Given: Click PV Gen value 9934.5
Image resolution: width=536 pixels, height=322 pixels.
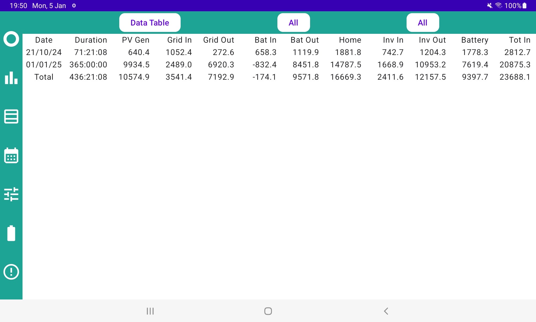Looking at the screenshot, I should 136,65.
